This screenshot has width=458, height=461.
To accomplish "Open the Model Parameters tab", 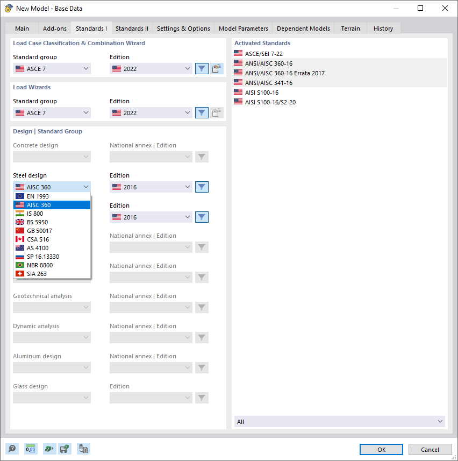I will [244, 29].
